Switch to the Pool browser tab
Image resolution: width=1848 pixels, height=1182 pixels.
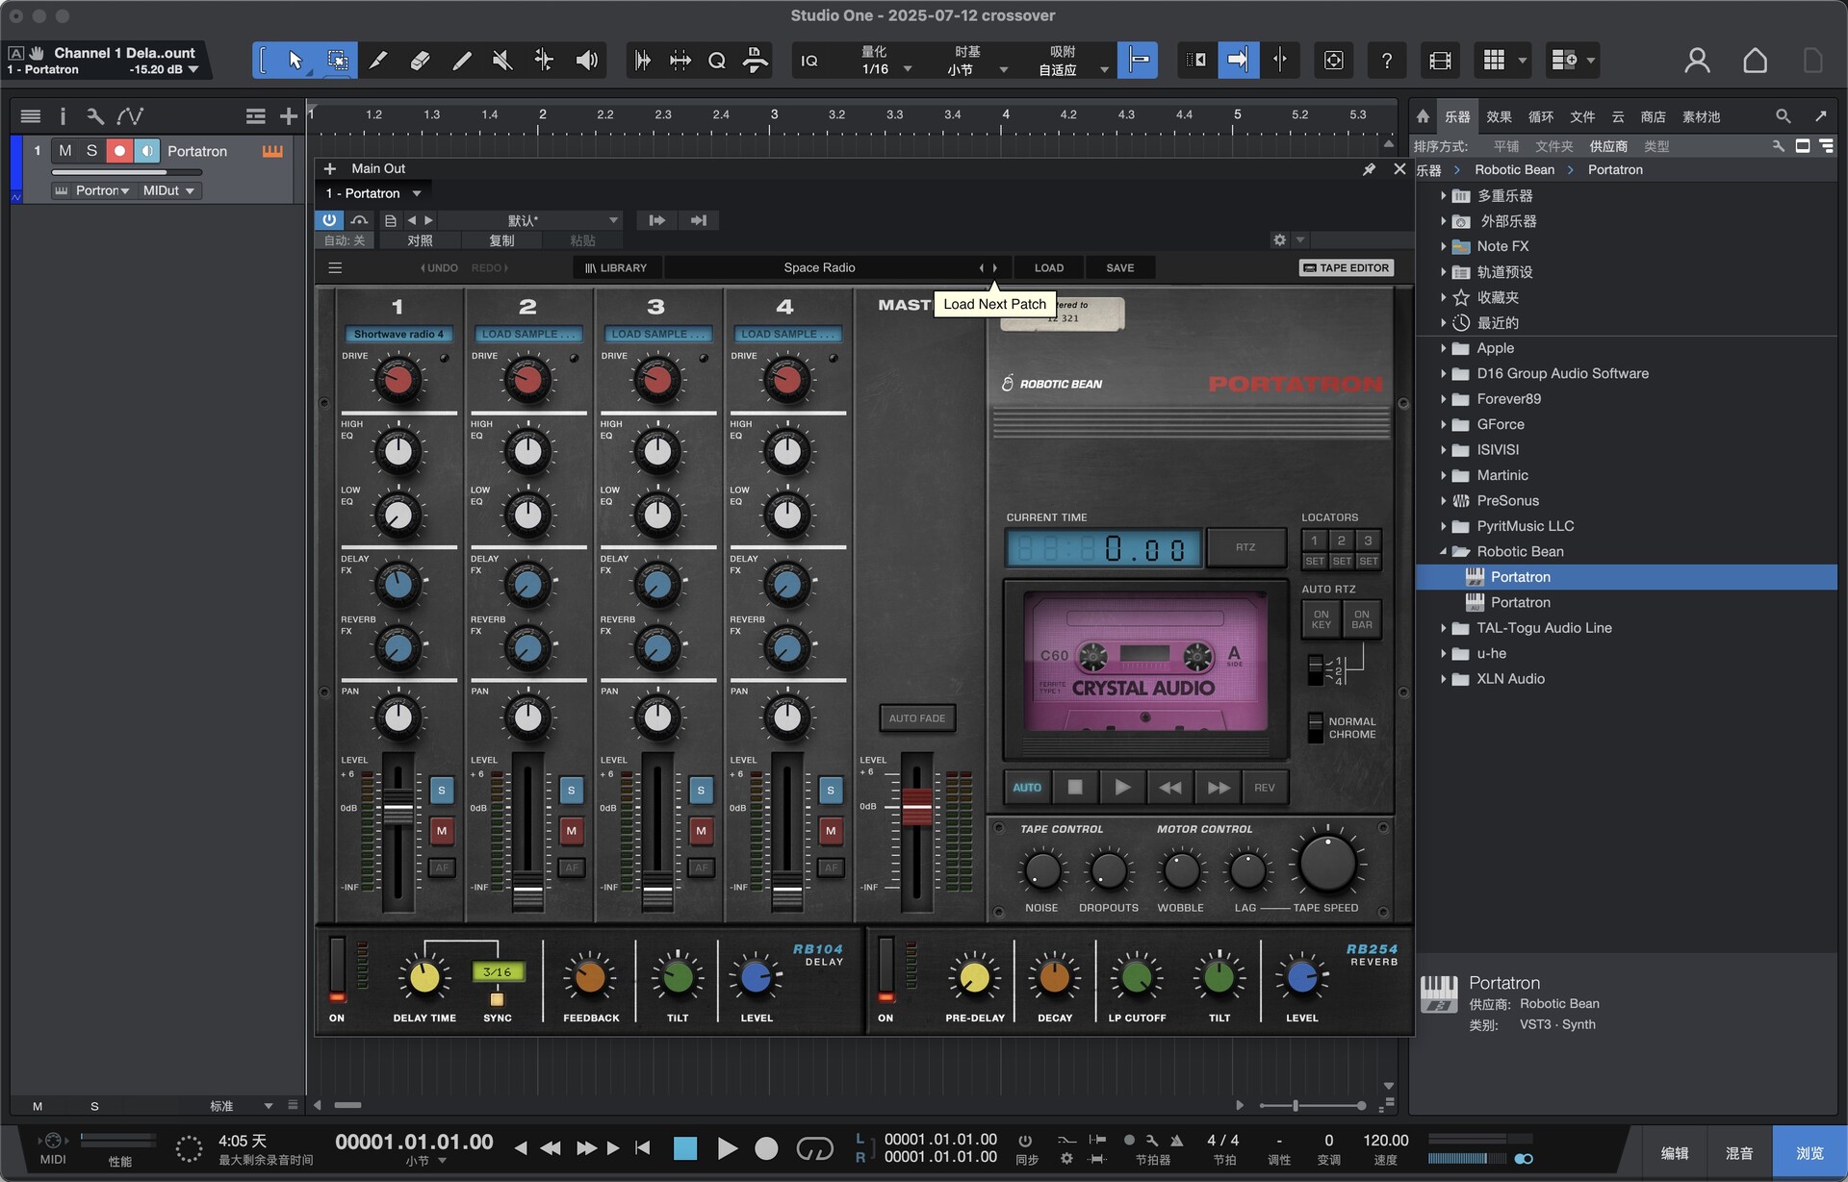1701,116
